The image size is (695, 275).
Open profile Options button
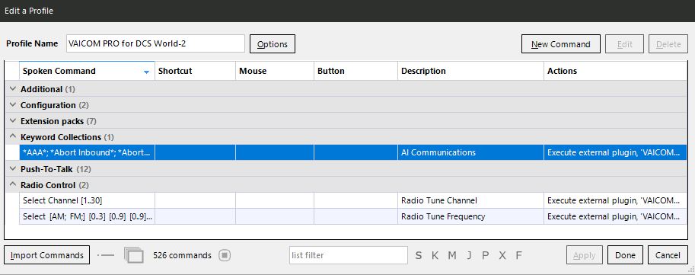pos(273,44)
